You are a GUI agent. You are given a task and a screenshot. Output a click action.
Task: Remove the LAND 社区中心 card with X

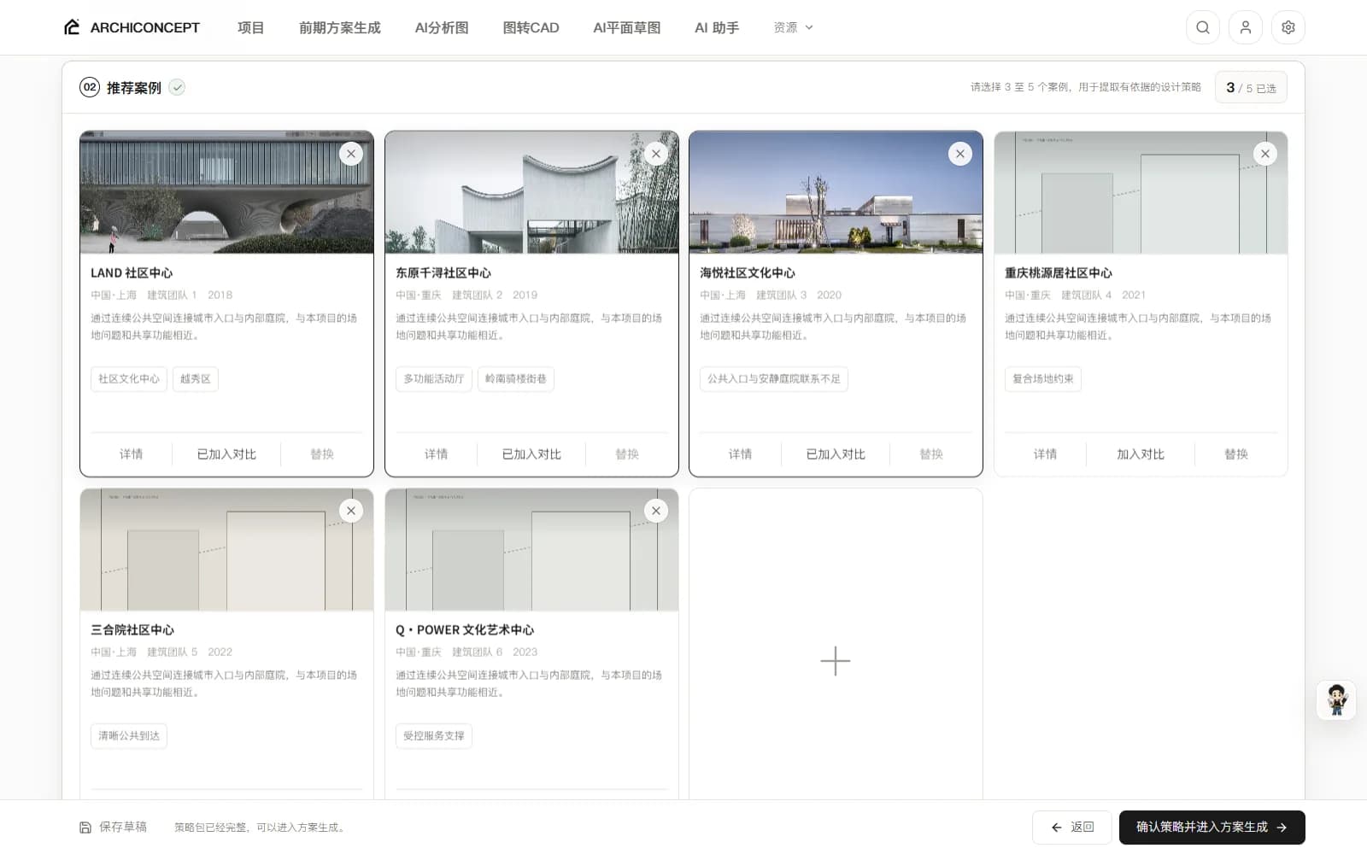tap(351, 154)
